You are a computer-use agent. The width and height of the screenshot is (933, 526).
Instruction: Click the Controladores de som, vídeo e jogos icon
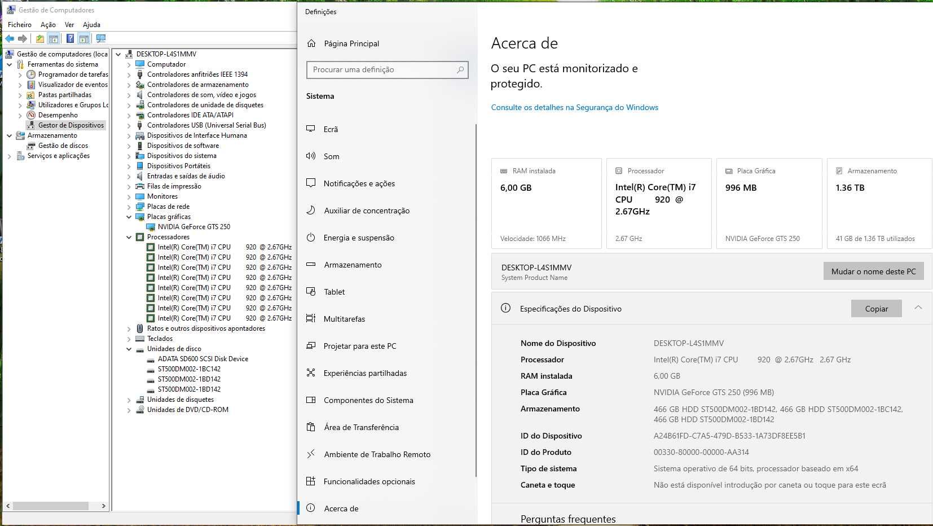coord(140,95)
